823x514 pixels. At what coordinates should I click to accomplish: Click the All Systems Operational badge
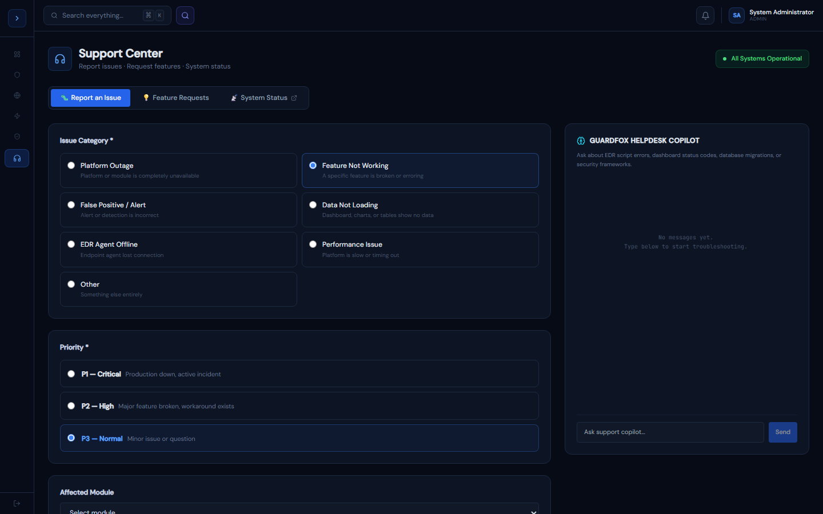coord(762,59)
